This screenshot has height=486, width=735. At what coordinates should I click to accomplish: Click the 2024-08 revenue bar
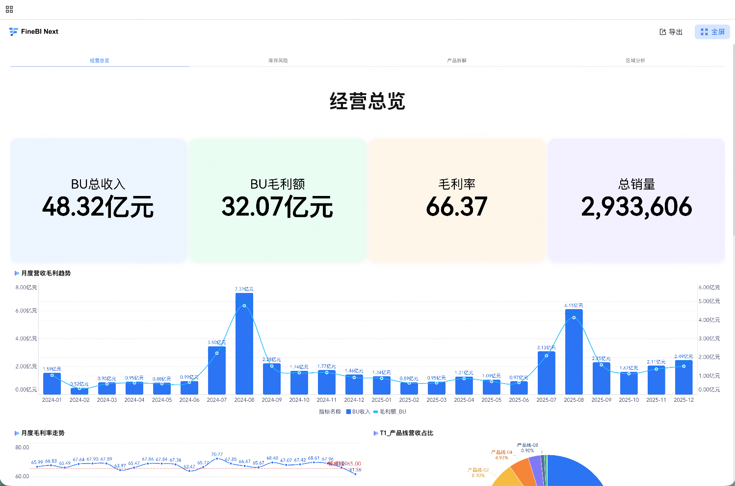coord(244,343)
